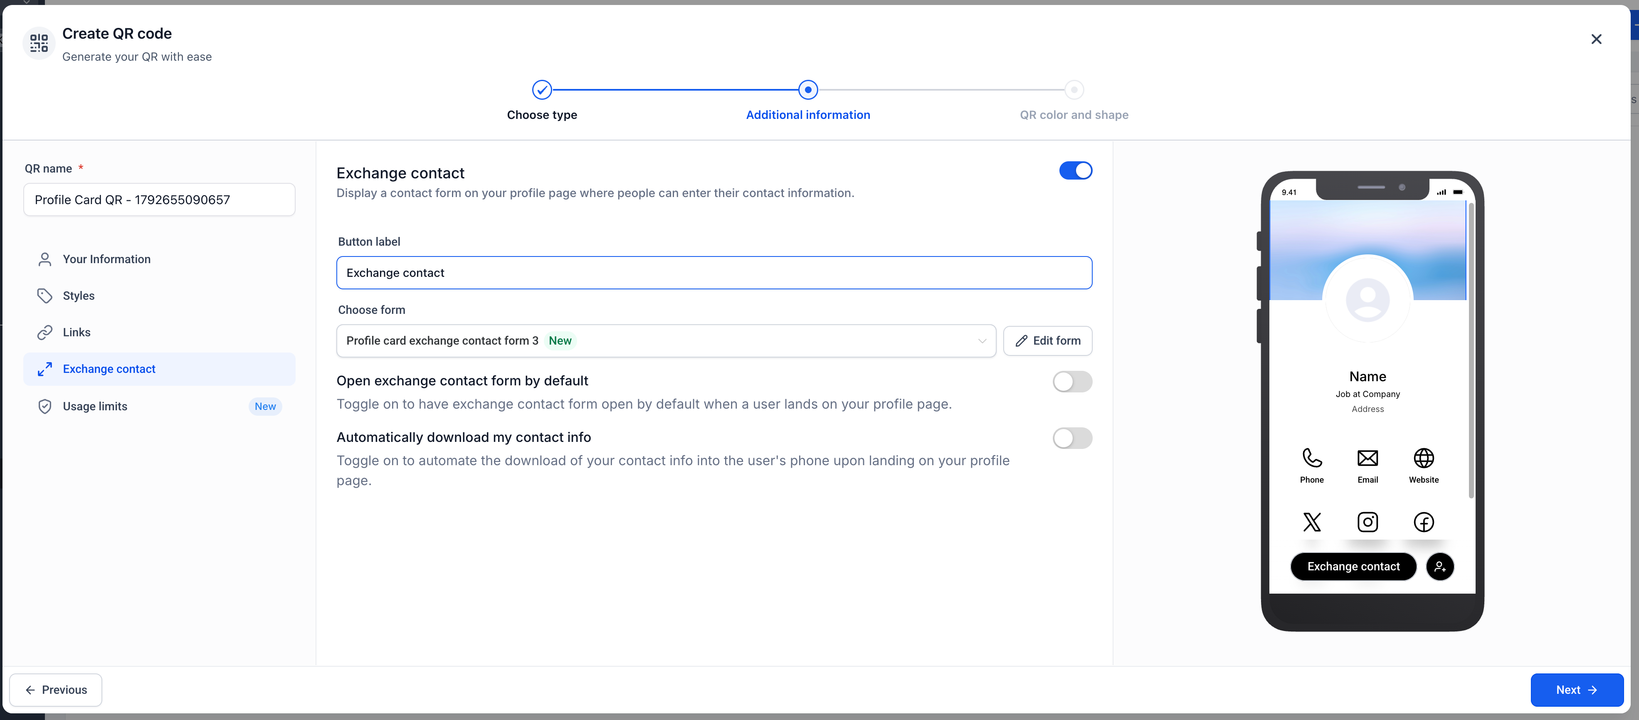This screenshot has width=1639, height=720.
Task: Tap the Website globe icon in preview
Action: 1424,458
